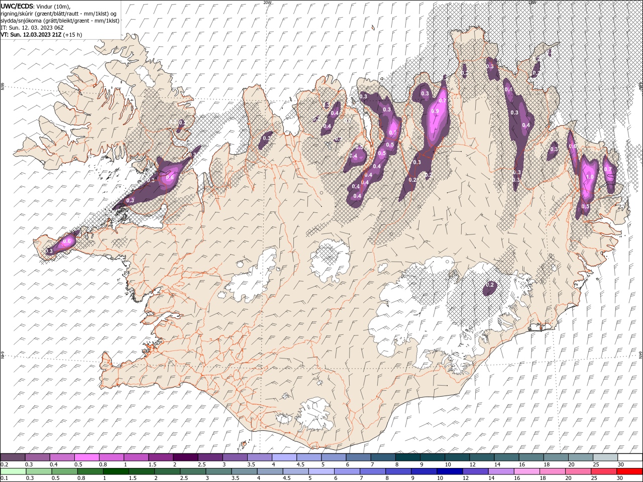Click the lavender 4 swatch in the upper legend row
Image resolution: width=643 pixels, height=482 pixels.
point(284,457)
